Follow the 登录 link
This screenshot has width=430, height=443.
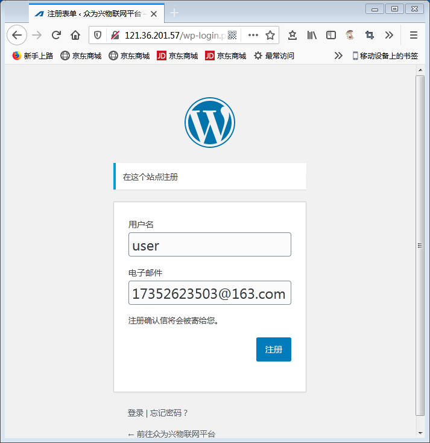click(136, 413)
